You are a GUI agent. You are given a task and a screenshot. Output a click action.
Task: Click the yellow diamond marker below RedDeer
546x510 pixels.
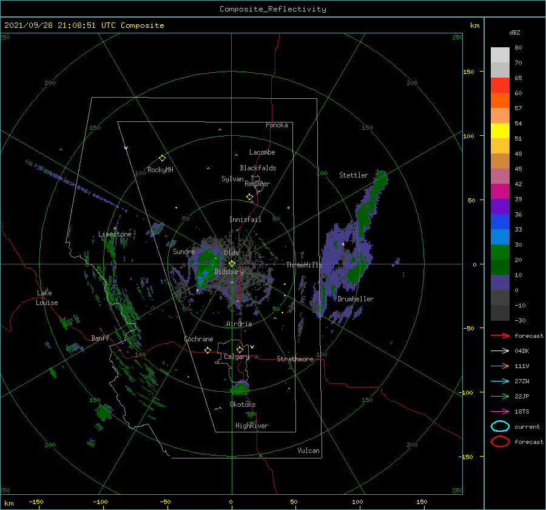(x=249, y=197)
